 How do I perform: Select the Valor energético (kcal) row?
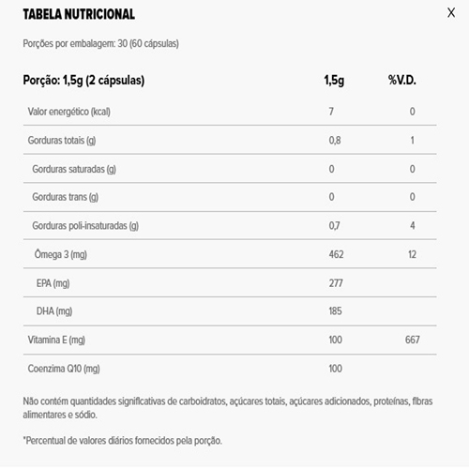tap(230, 112)
